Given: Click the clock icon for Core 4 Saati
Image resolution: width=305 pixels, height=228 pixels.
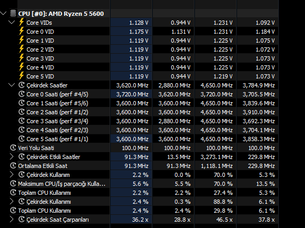Looking at the screenshot, I should [x=22, y=130].
